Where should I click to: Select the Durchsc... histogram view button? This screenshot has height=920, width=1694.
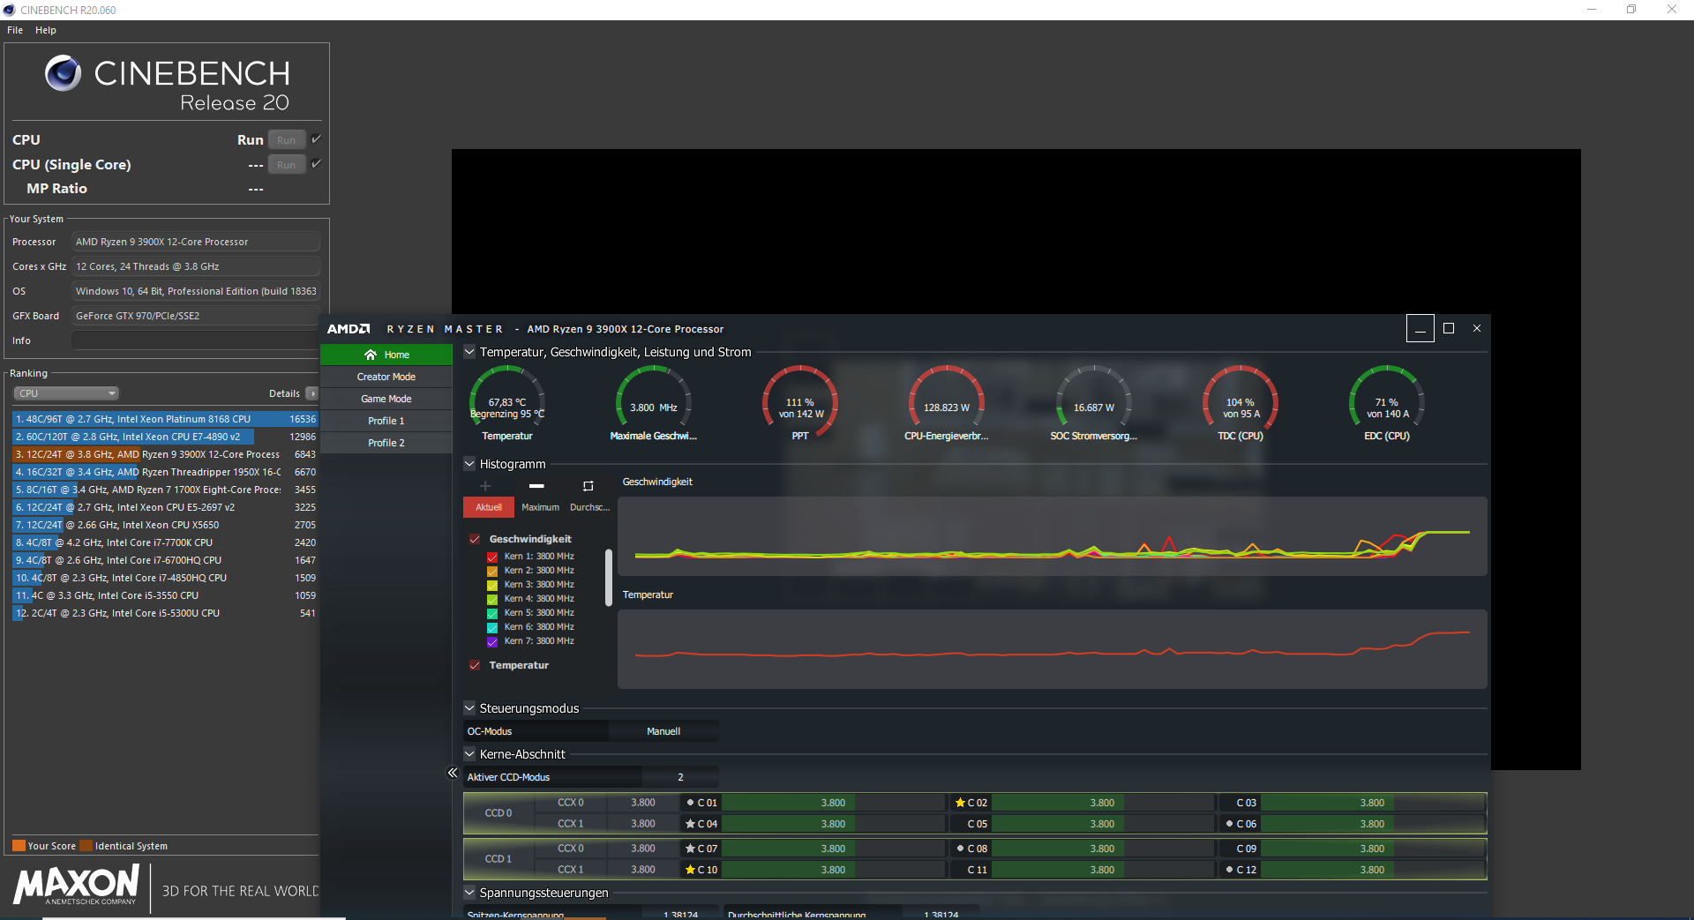[589, 507]
